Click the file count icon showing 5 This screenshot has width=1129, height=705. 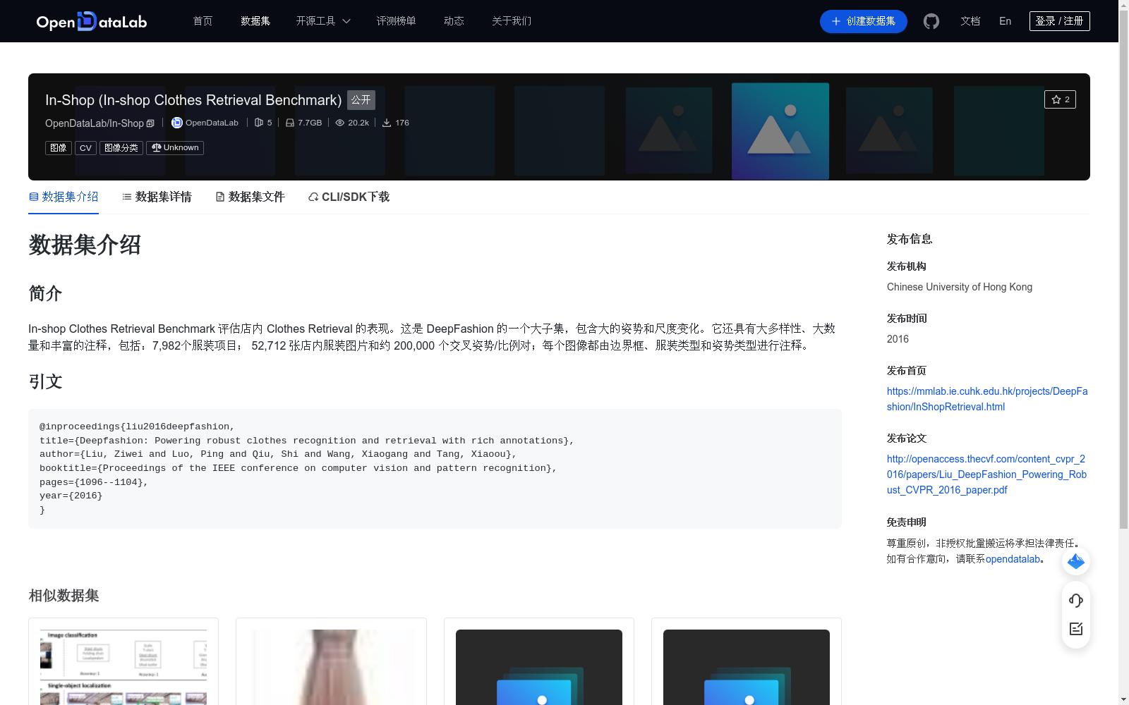tap(259, 123)
